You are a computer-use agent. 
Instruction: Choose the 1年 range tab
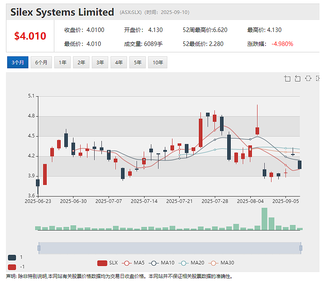(62, 62)
